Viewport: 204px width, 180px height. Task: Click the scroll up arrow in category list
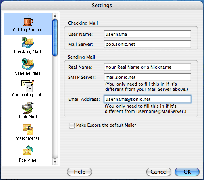tap(55, 16)
